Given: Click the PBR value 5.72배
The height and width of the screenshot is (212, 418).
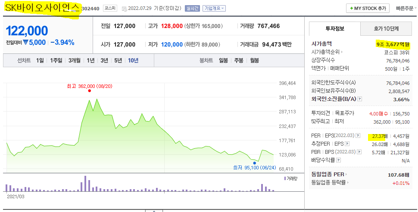Looking at the screenshot, I should coord(378,153).
